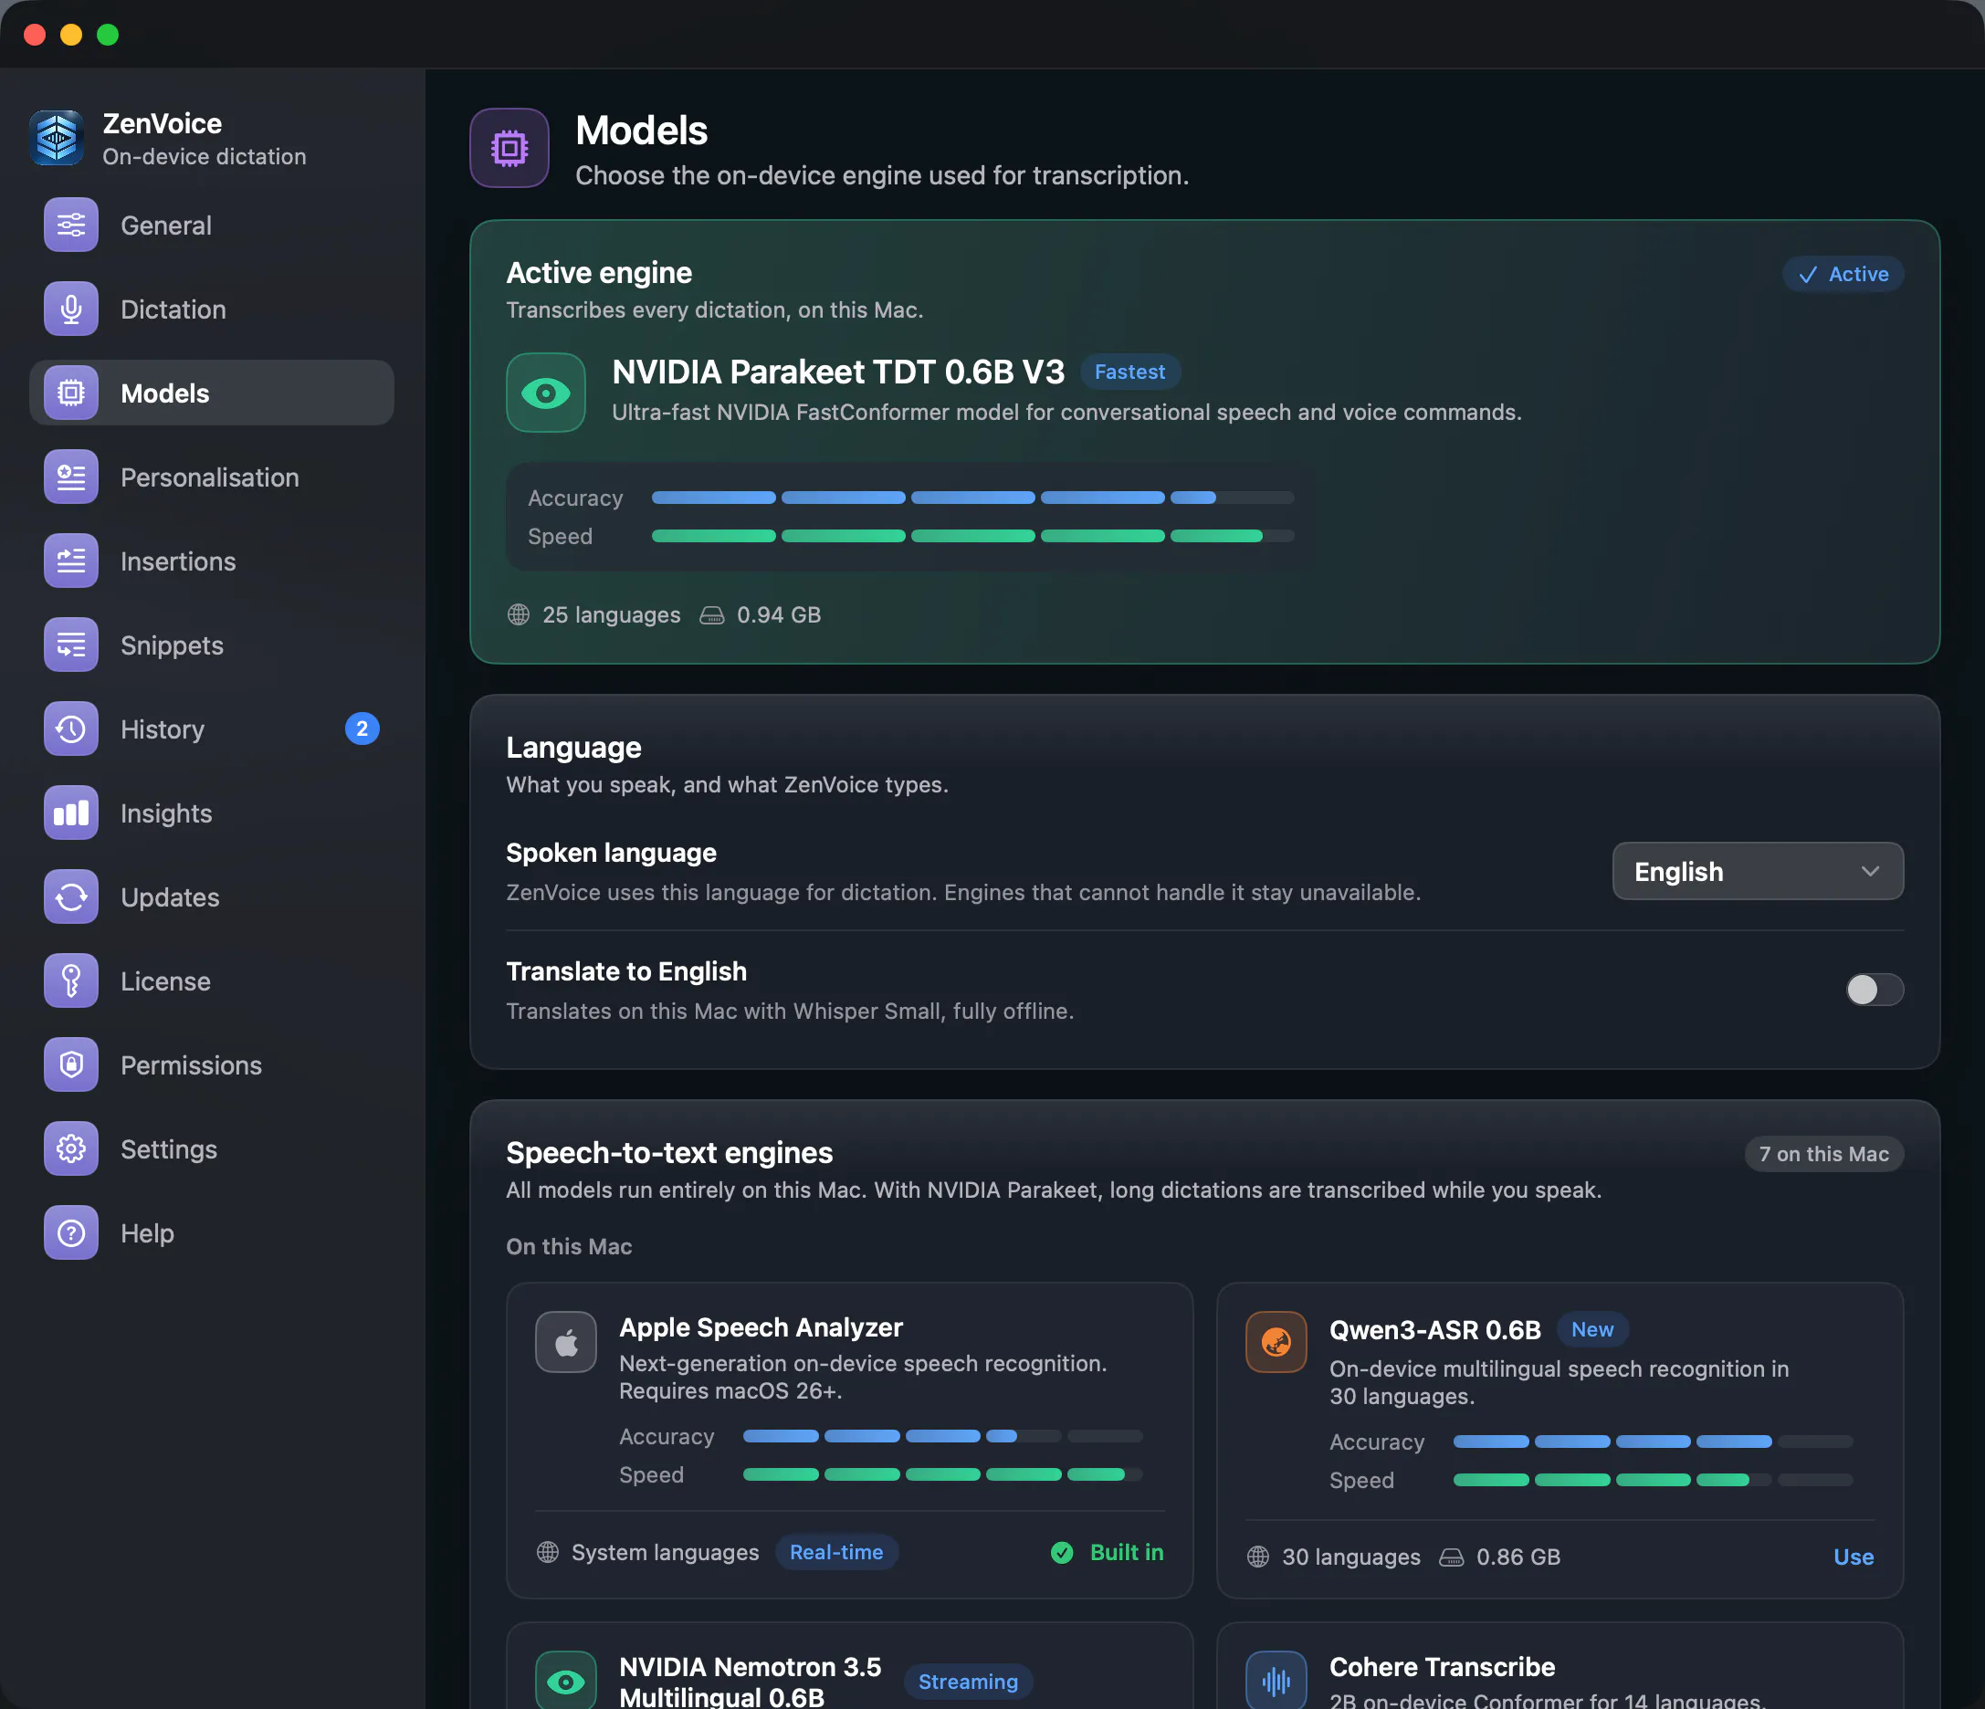Click the 30 languages label

[x=1351, y=1557]
